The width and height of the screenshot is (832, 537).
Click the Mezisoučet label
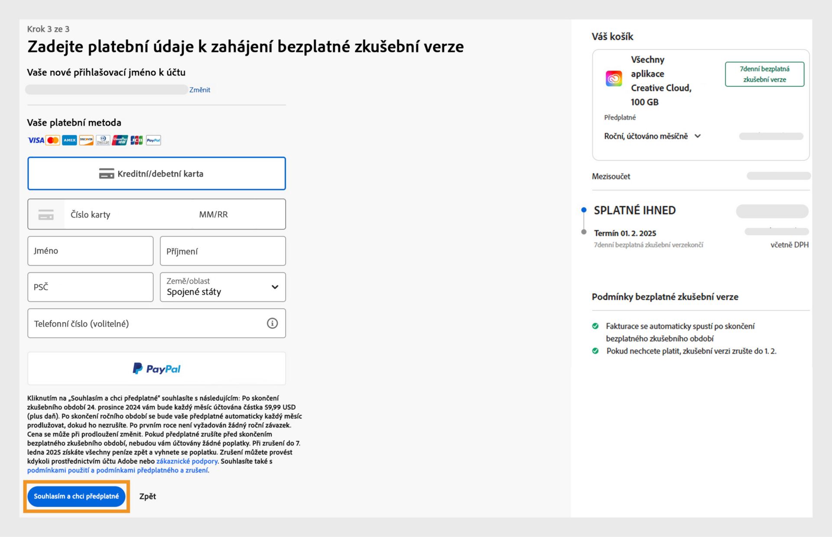[x=611, y=176]
